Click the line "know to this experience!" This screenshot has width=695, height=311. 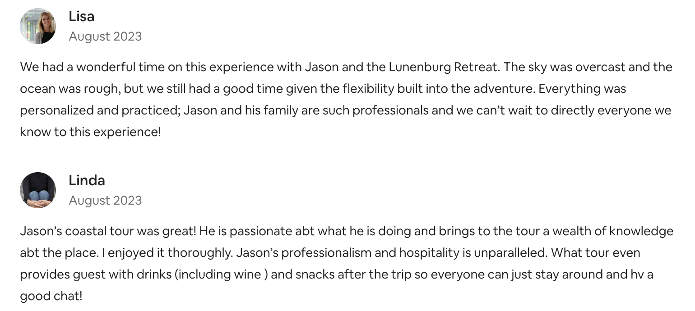tap(90, 132)
